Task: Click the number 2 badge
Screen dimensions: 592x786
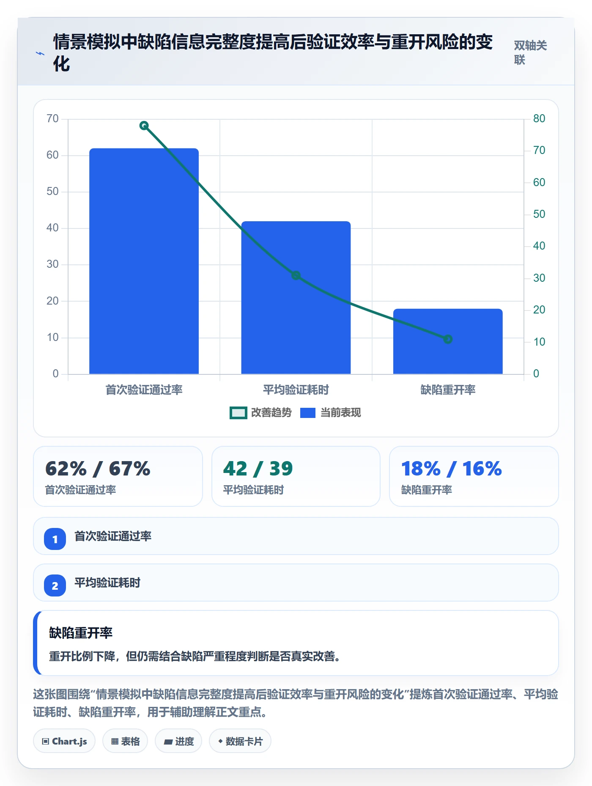Action: (x=55, y=585)
